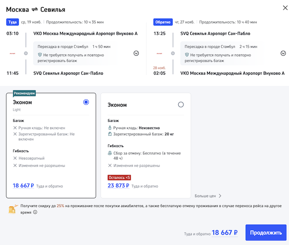The image size is (289, 245).
Task: Click the Туда outbound label
Action: coord(12,22)
